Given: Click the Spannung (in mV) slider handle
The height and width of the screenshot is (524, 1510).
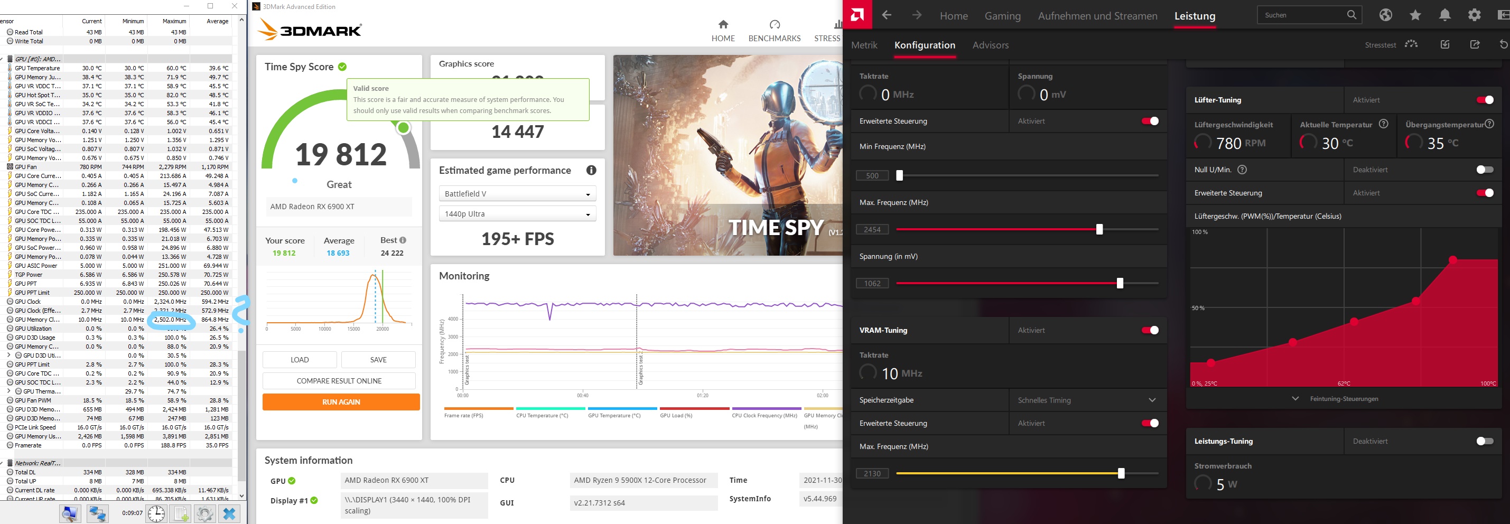Looking at the screenshot, I should tap(1120, 283).
